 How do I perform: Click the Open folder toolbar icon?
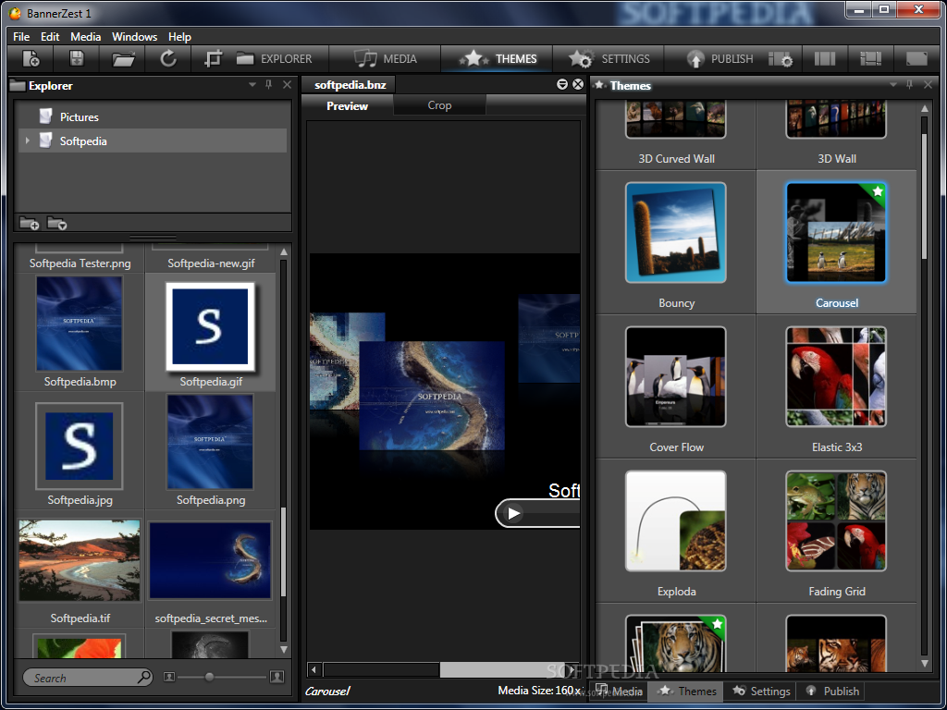(123, 59)
